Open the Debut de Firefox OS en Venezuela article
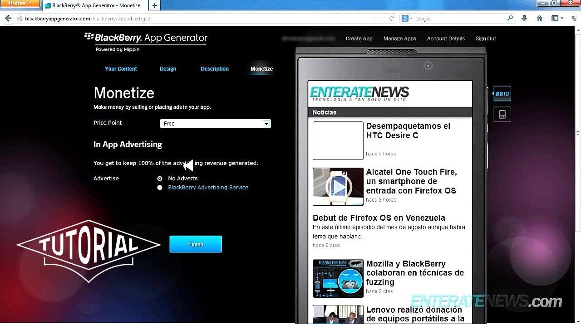Image resolution: width=581 pixels, height=324 pixels. click(x=379, y=218)
